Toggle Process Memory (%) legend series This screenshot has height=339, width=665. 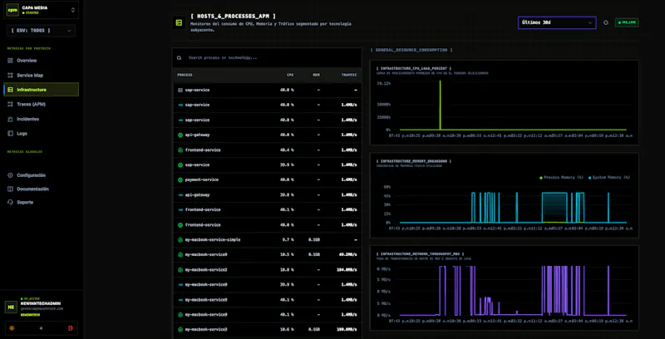click(562, 178)
